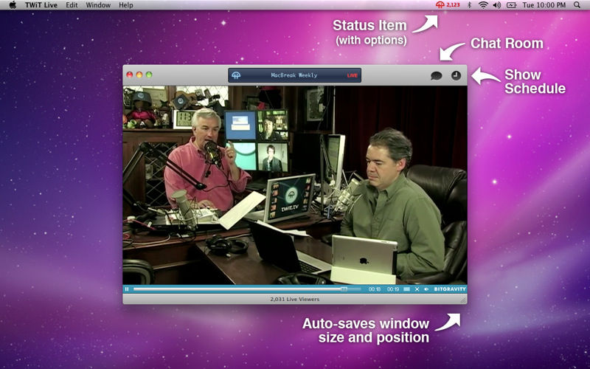This screenshot has width=590, height=369.
Task: Click the progress bar scrubber handle
Action: [x=344, y=289]
